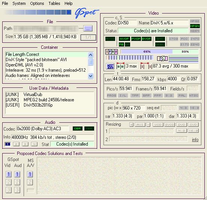Click the audio VBR indicator

[89, 129]
